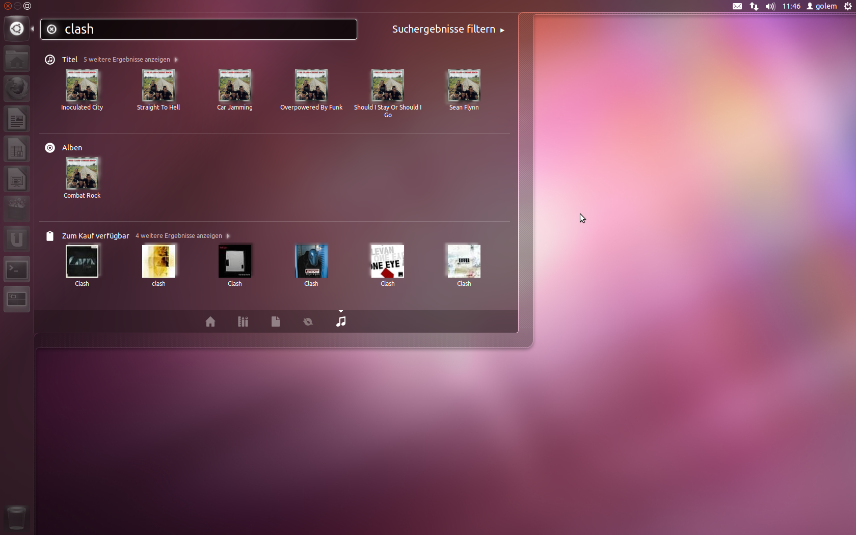
Task: Show '4 weitere Ergebnisse anzeigen' under Zum Kauf
Action: 179,235
